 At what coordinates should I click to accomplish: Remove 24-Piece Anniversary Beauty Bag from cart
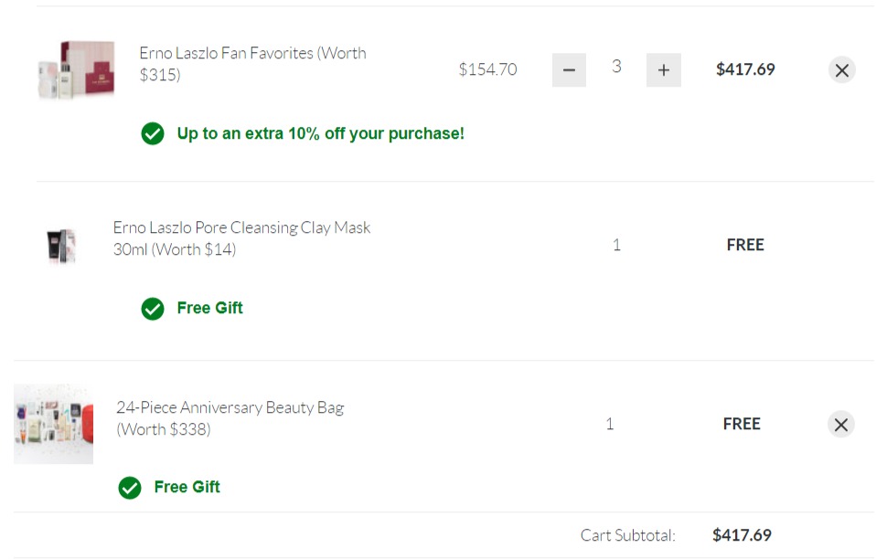841,425
